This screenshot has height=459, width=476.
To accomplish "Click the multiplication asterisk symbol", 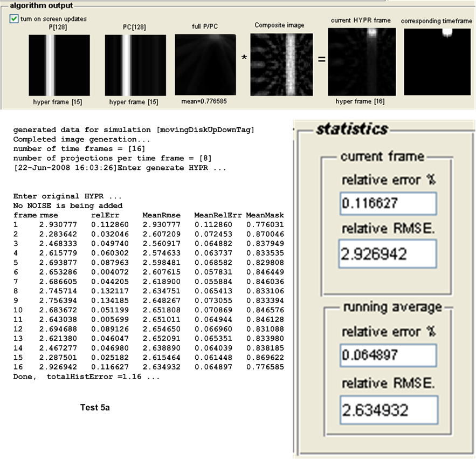I will tap(244, 58).
